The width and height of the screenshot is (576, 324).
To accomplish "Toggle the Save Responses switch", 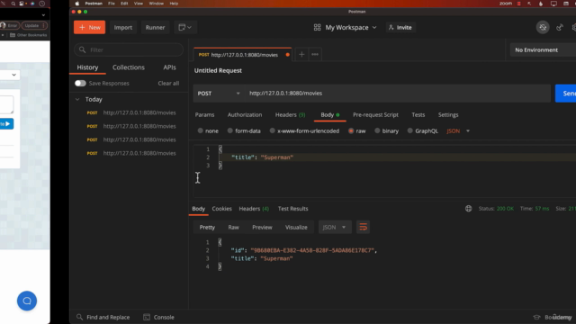I will (x=80, y=83).
